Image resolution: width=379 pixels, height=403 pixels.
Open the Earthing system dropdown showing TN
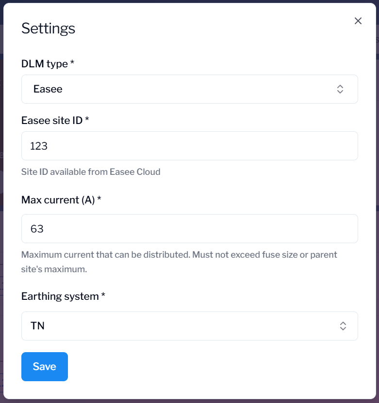click(x=189, y=326)
